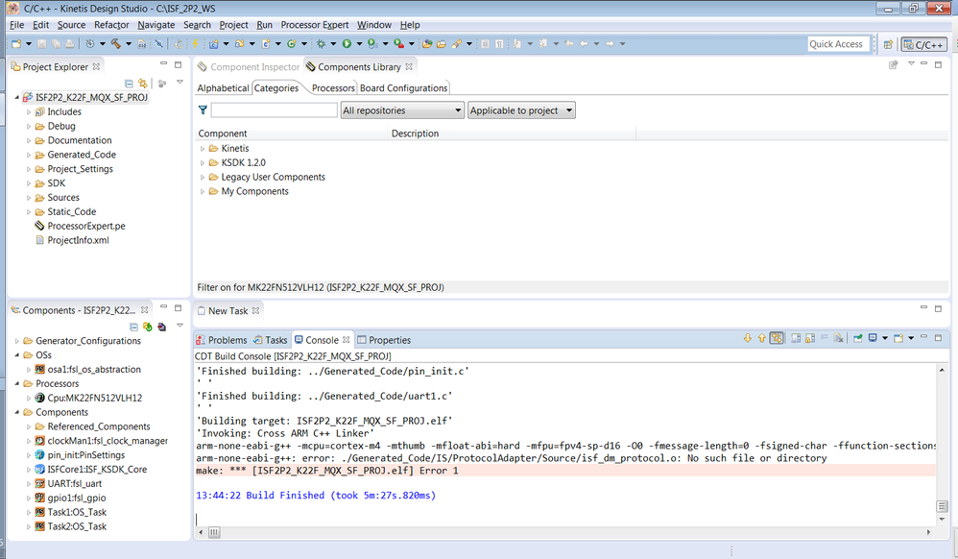Click the Collapse All icon in Components view

point(133,328)
